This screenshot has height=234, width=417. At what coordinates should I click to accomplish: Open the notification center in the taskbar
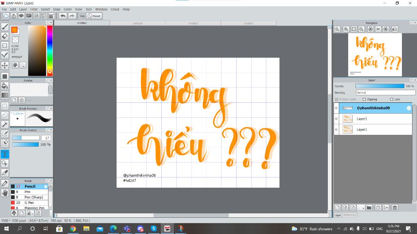tap(409, 229)
